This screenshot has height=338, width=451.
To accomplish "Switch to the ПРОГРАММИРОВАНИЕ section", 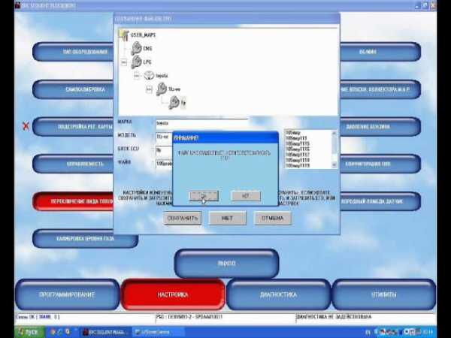I will tap(67, 295).
